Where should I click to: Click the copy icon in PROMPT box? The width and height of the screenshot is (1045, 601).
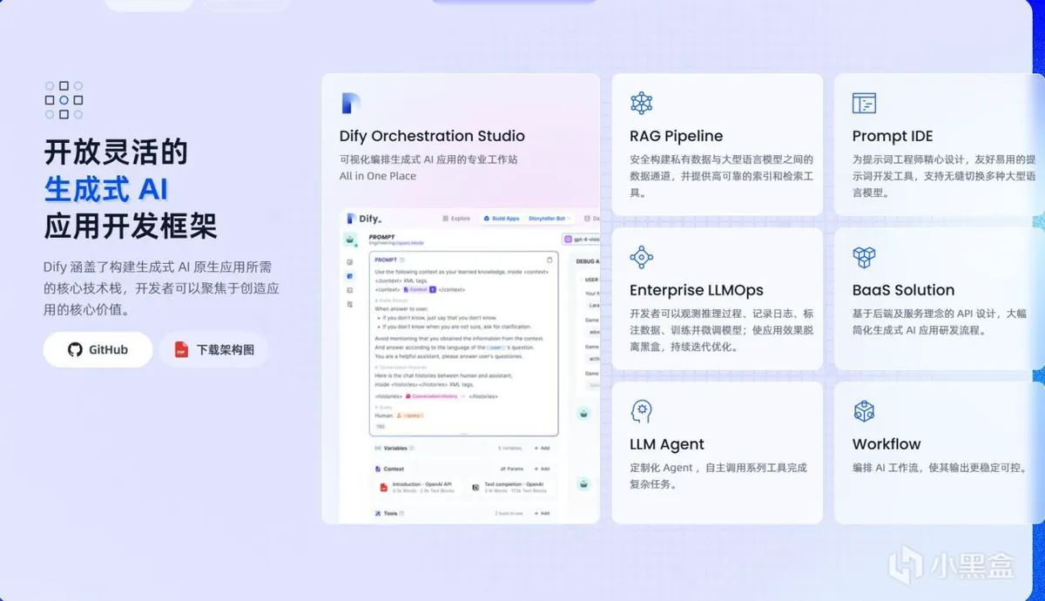coord(549,260)
